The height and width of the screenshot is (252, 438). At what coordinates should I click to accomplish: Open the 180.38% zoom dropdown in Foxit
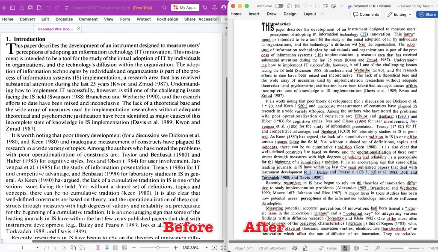(x=207, y=248)
